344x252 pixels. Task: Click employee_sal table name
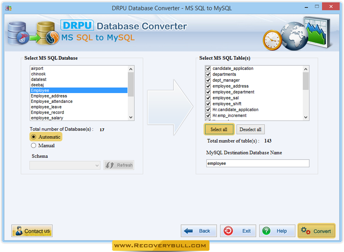[x=225, y=98]
